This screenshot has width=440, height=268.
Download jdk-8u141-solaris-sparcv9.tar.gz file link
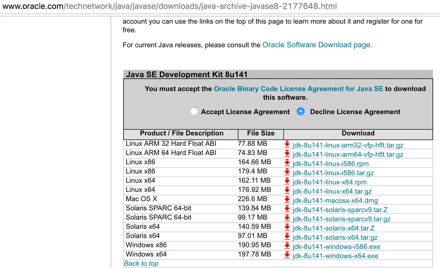342,219
